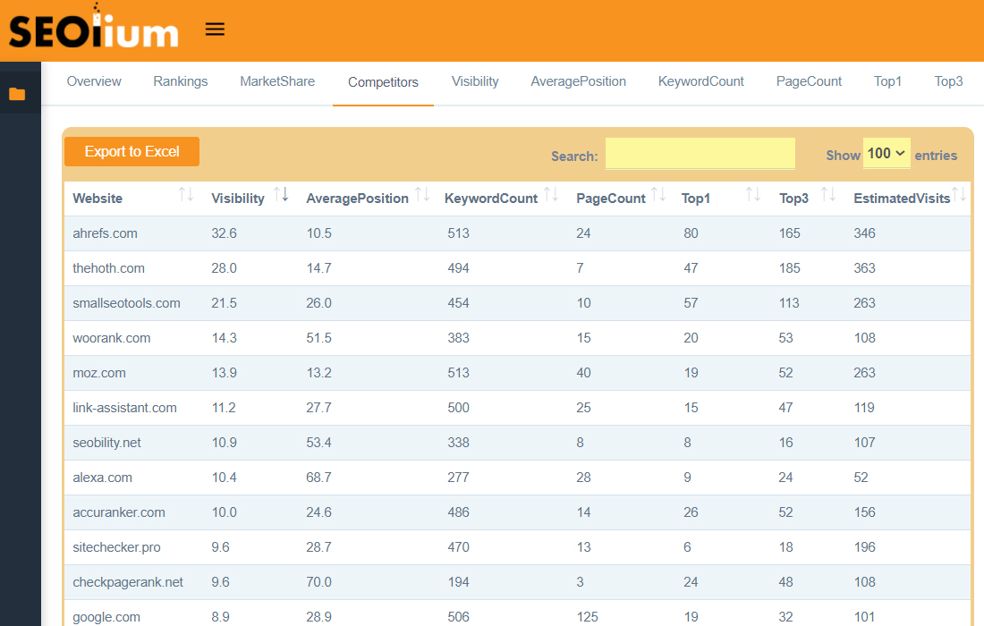The height and width of the screenshot is (626, 984).
Task: Open the hamburger menu icon
Action: pos(215,30)
